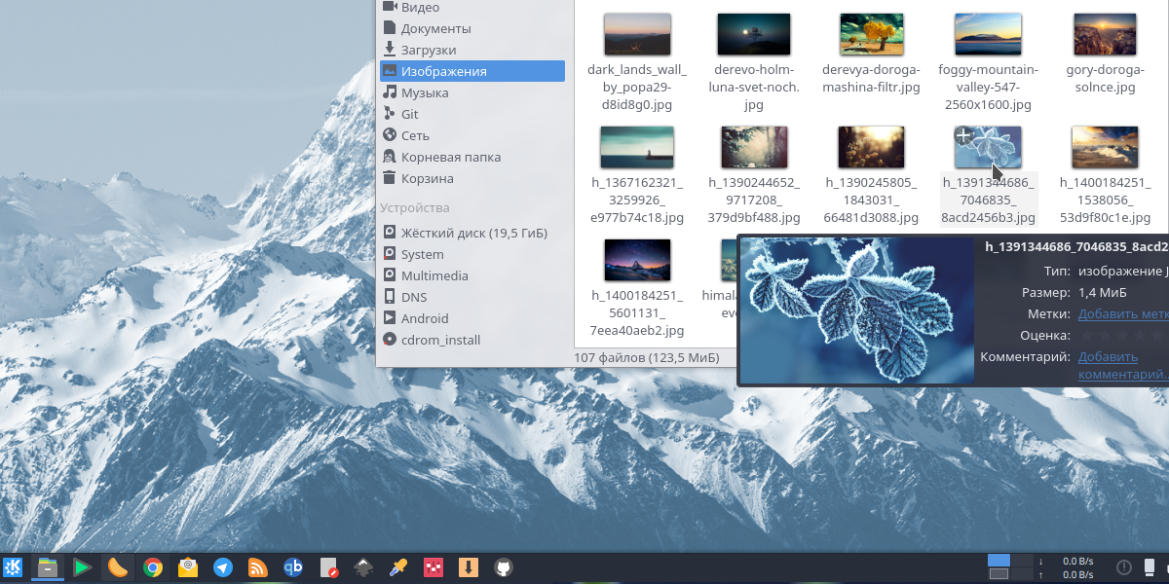Open the notifications tray icon
The height and width of the screenshot is (584, 1169).
1123,567
